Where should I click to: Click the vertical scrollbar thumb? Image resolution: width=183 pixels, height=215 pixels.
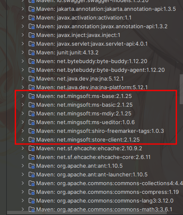coord(181,89)
